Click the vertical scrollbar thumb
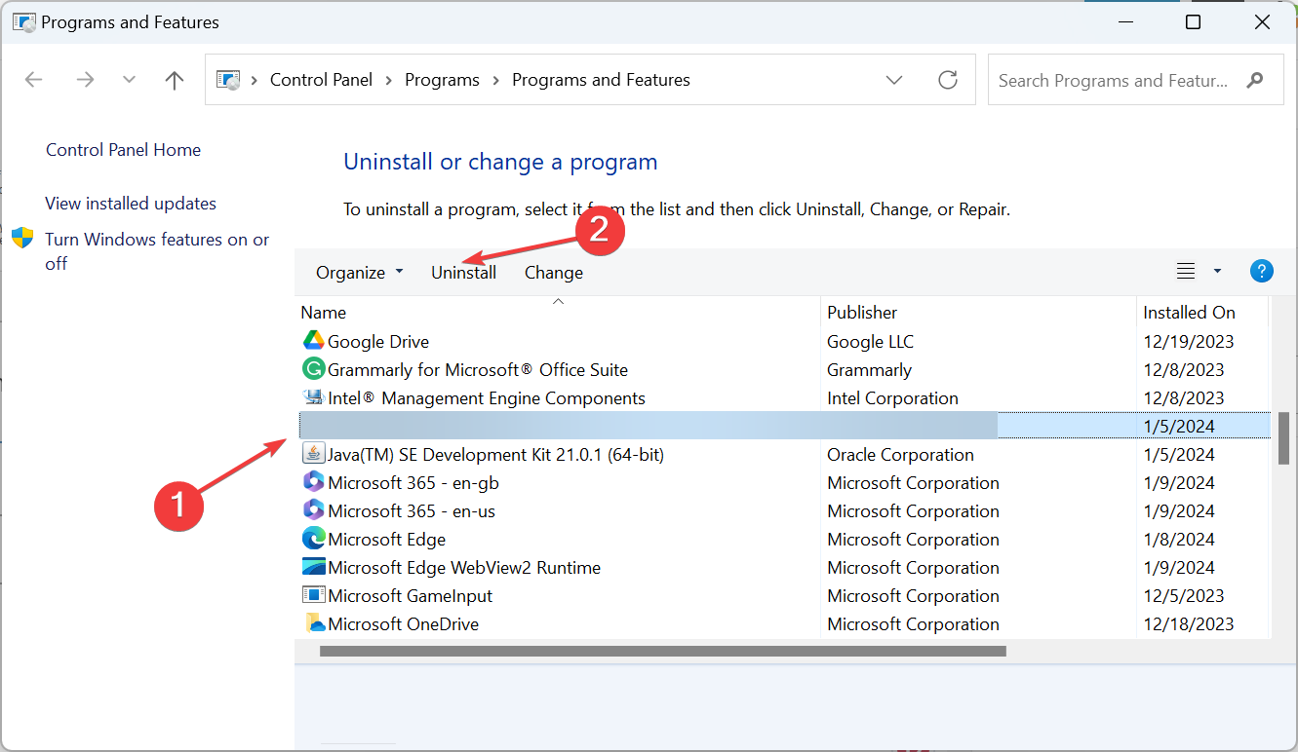The width and height of the screenshot is (1298, 752). pos(1284,438)
